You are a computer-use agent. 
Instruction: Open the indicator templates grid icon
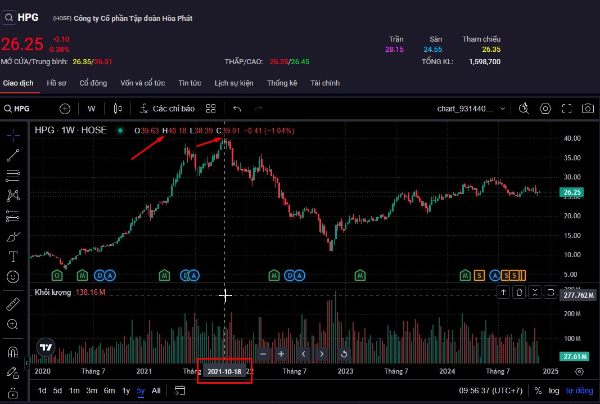tap(211, 109)
